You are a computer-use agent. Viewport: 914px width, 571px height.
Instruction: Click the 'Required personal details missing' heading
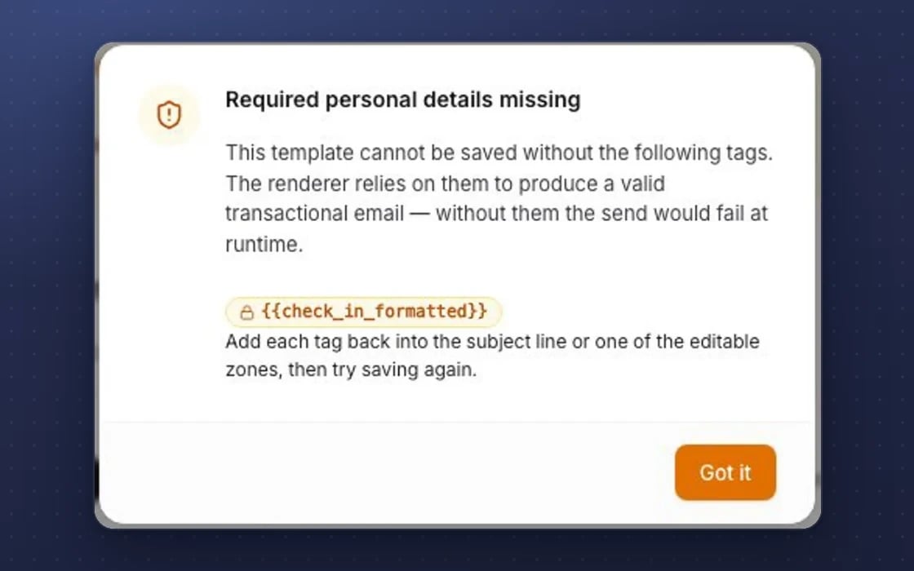click(x=403, y=100)
